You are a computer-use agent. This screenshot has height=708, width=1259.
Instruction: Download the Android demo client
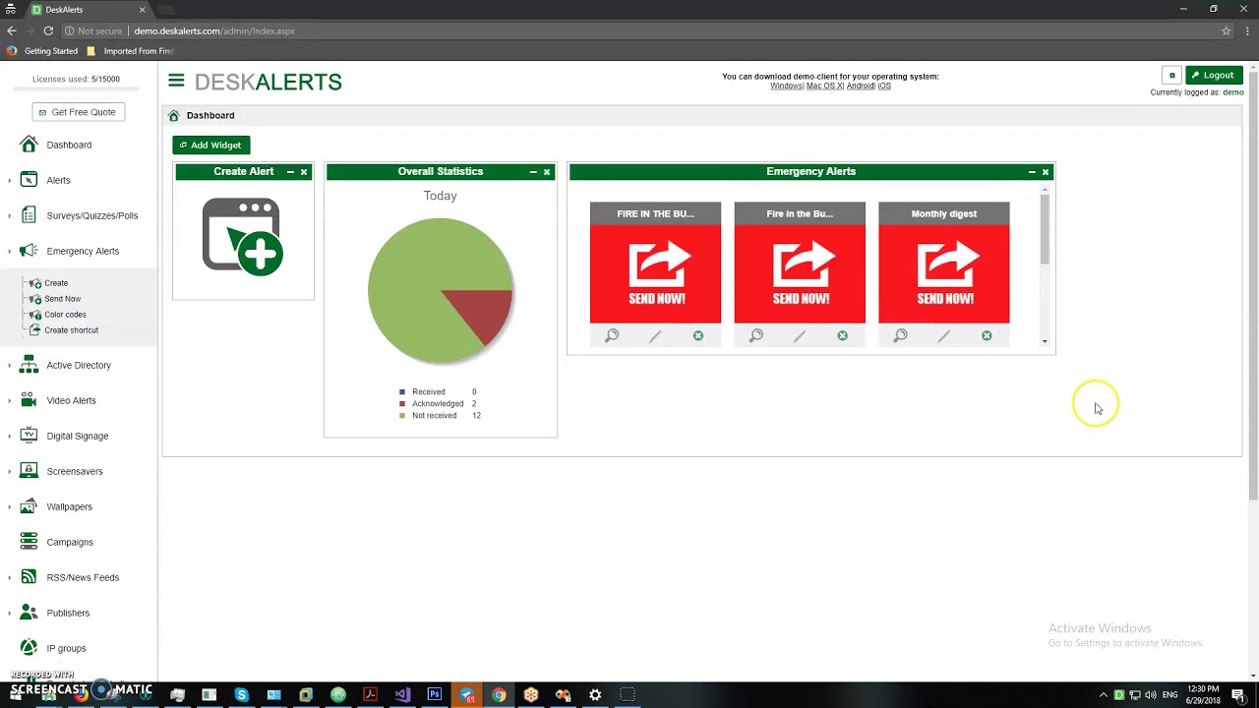860,86
